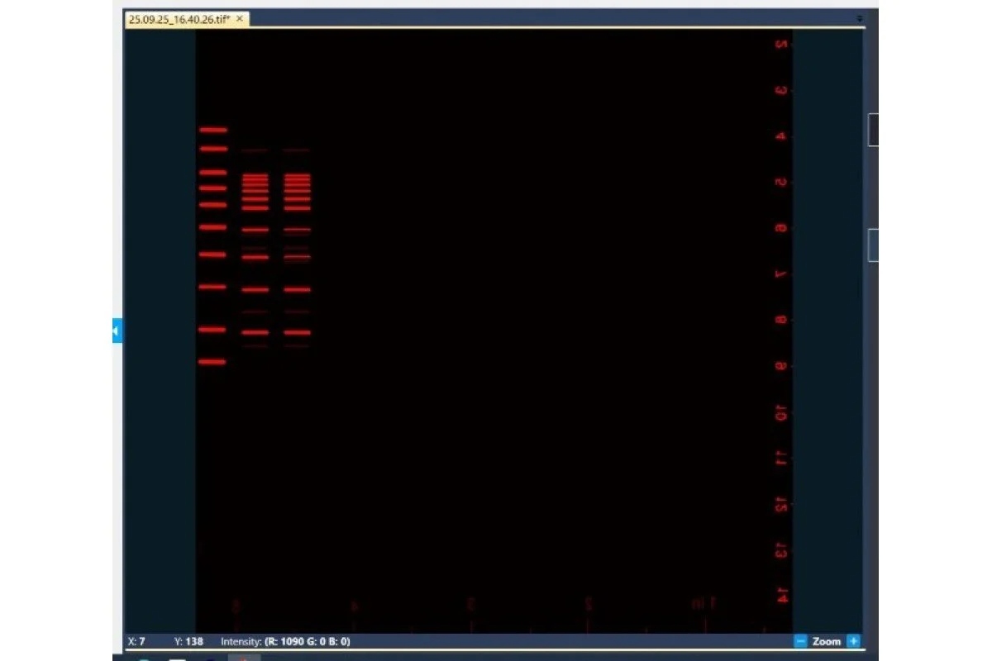
Task: Expand the collapsed left side panel arrow
Action: pos(117,331)
